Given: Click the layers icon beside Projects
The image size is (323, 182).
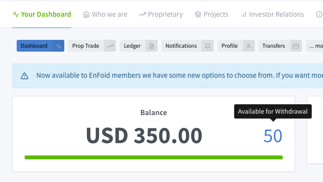Looking at the screenshot, I should point(198,14).
